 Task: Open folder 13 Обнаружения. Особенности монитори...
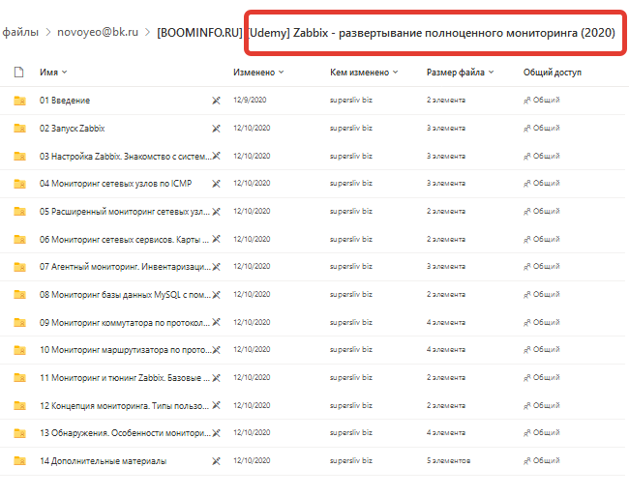pos(125,433)
